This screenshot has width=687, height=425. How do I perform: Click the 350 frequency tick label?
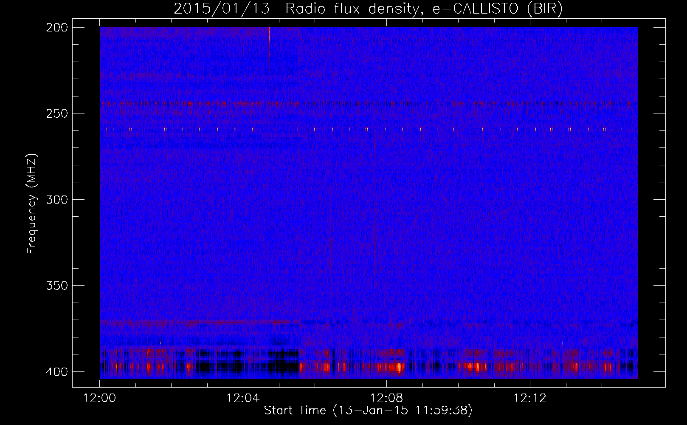(x=57, y=286)
